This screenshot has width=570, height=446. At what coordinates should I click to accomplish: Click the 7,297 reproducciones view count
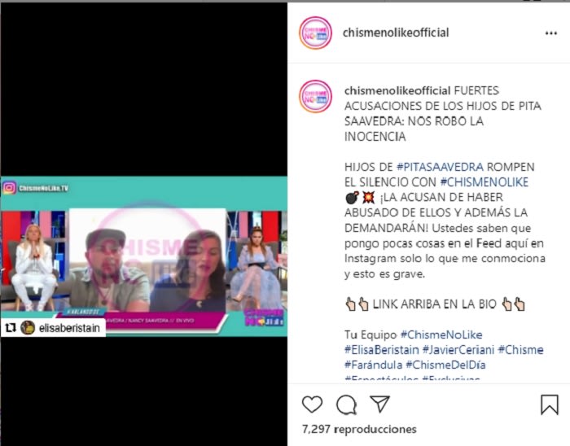tap(359, 429)
